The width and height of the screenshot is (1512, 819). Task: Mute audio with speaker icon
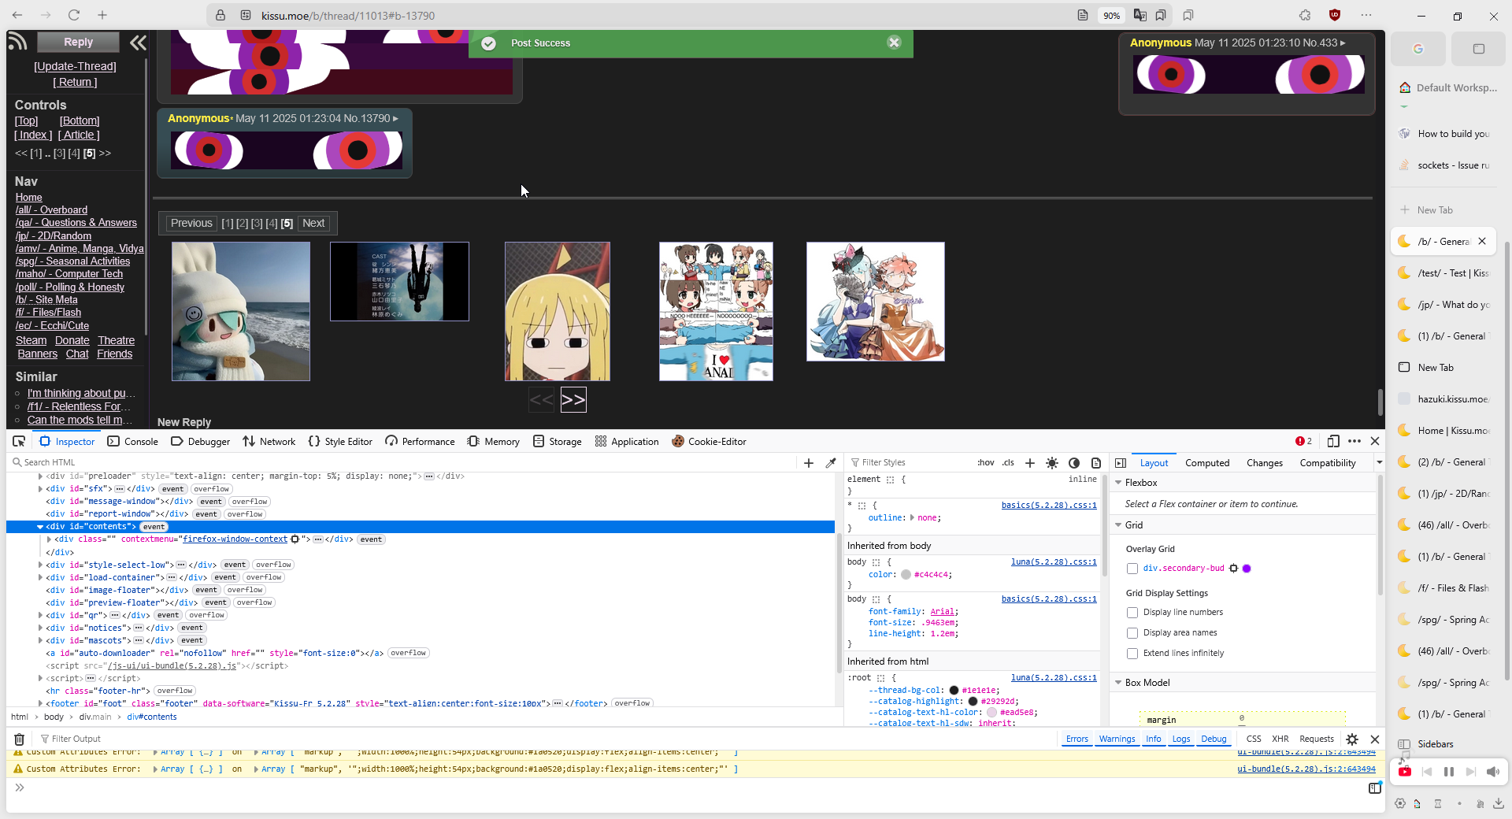point(1492,772)
